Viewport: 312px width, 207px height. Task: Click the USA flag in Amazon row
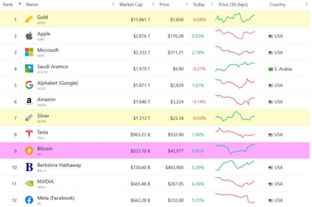pos(270,102)
